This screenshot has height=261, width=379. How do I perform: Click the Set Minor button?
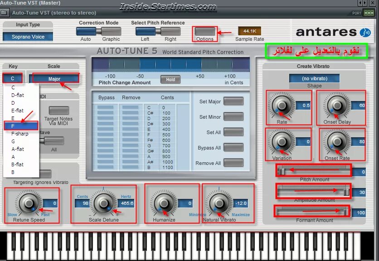pyautogui.click(x=233, y=116)
